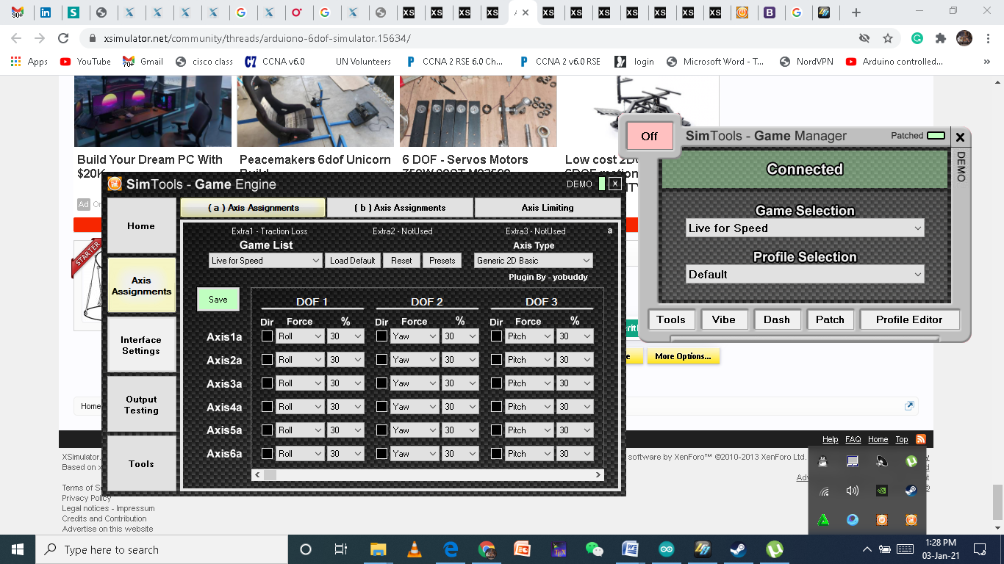Open Chrome extensions puzzle icon

pos(940,38)
